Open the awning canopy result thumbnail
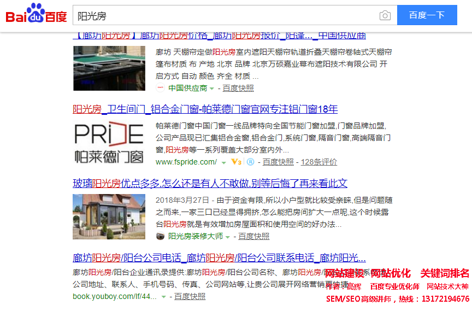This screenshot has width=472, height=311. [x=109, y=68]
